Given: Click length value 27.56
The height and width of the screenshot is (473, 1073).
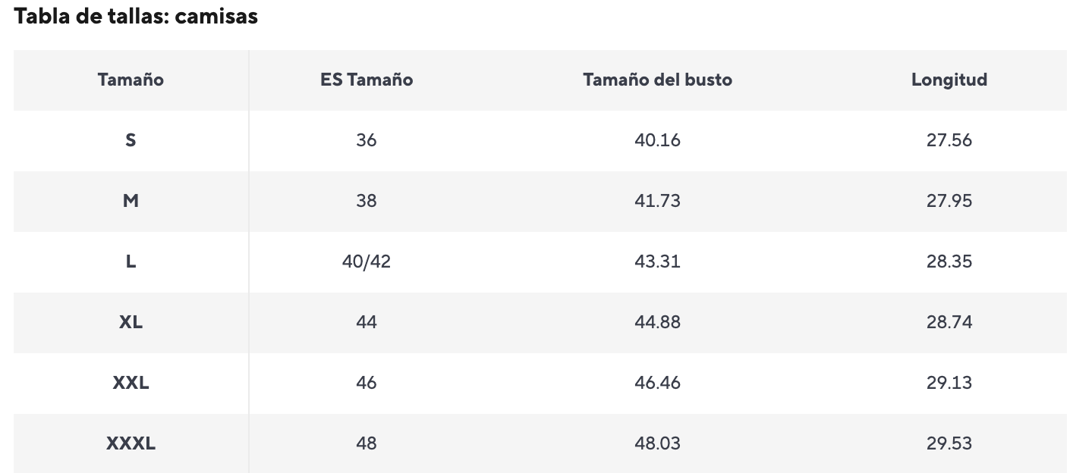Looking at the screenshot, I should coord(949,140).
